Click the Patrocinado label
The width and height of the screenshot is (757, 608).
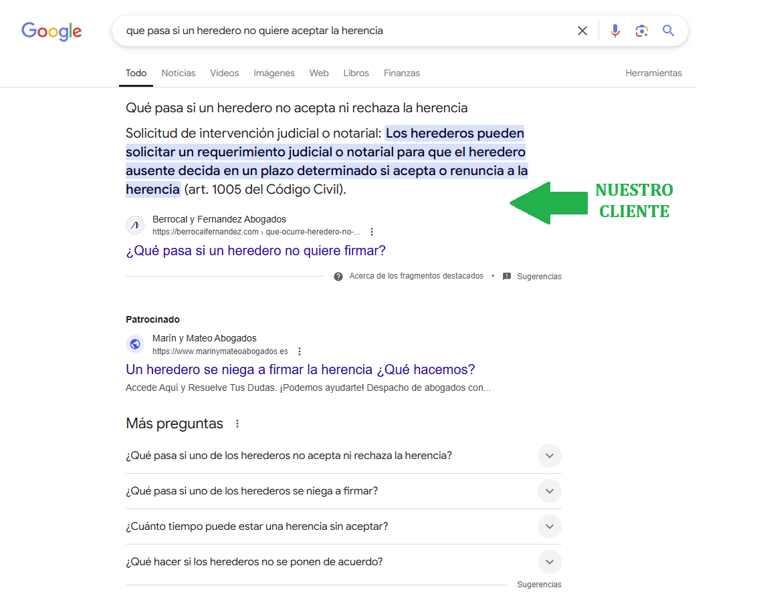coord(152,319)
